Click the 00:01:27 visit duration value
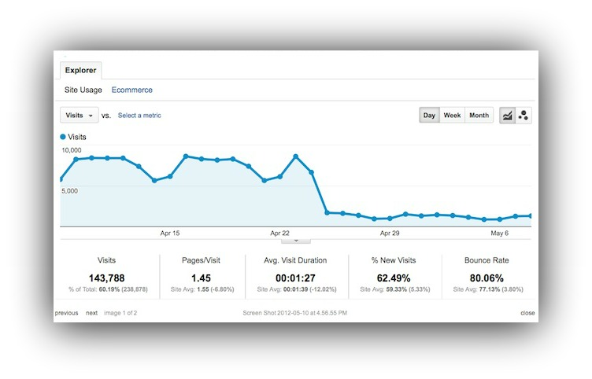The height and width of the screenshot is (379, 592). [x=295, y=278]
